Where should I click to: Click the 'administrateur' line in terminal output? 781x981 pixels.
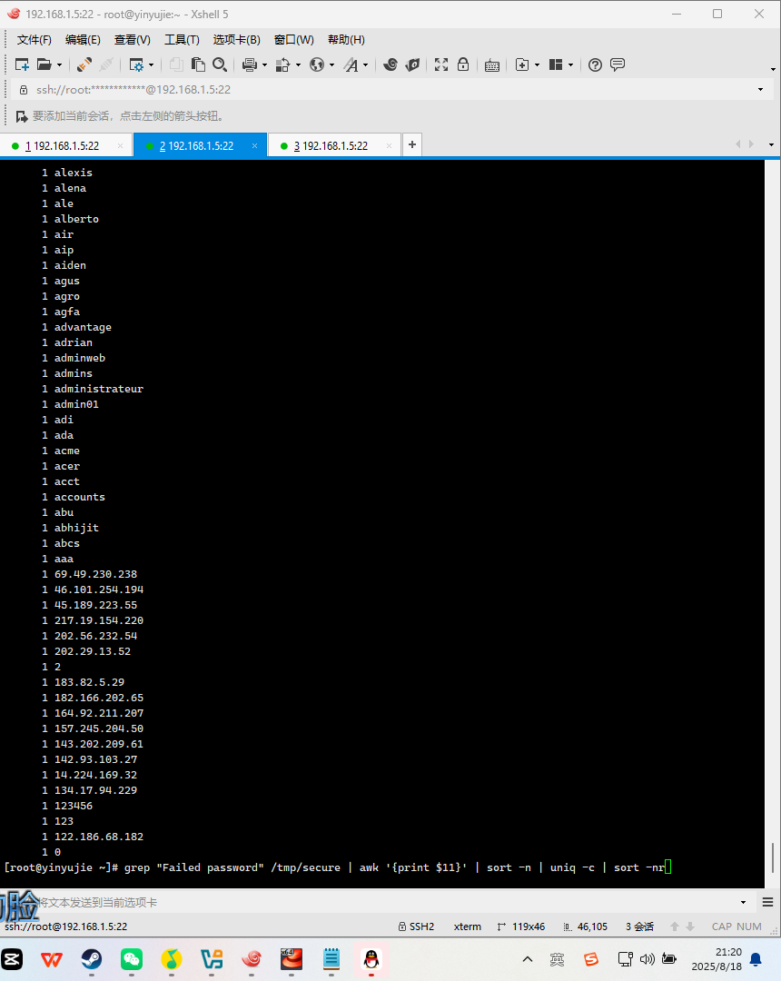click(x=98, y=389)
